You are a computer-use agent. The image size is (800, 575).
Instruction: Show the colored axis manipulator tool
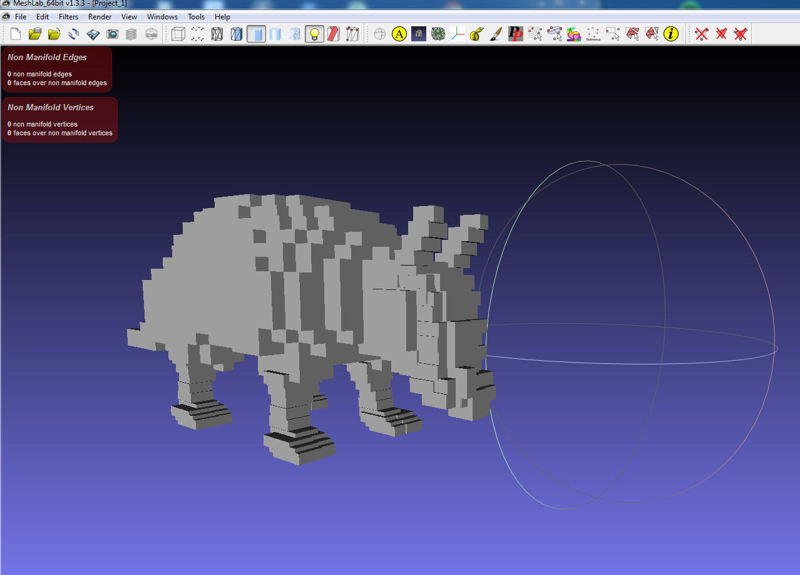458,34
